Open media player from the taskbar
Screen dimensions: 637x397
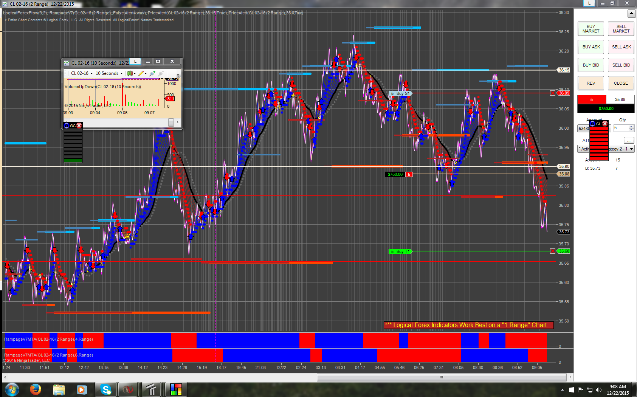click(82, 389)
